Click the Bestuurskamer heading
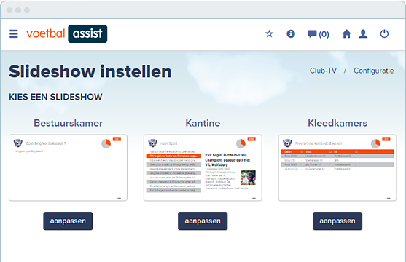 68,123
